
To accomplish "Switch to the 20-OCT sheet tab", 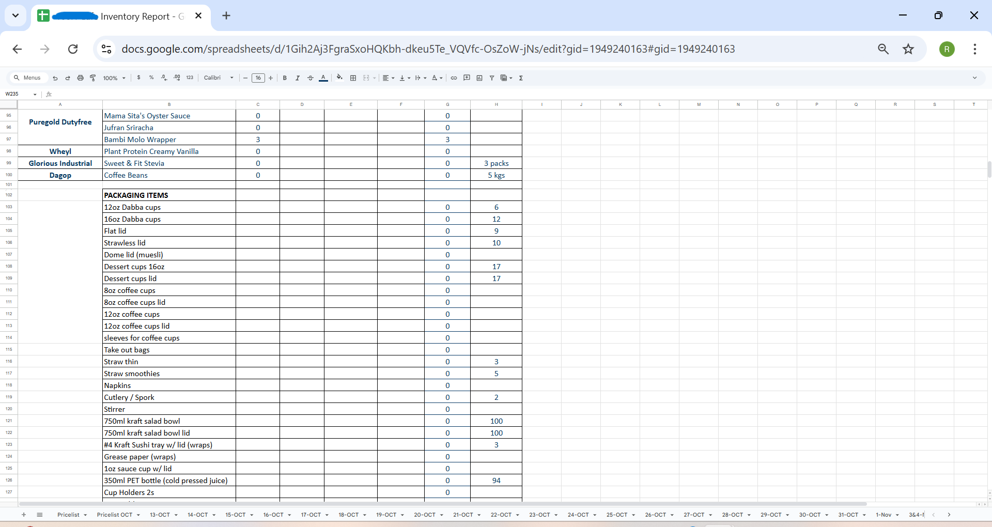I will (x=425, y=515).
